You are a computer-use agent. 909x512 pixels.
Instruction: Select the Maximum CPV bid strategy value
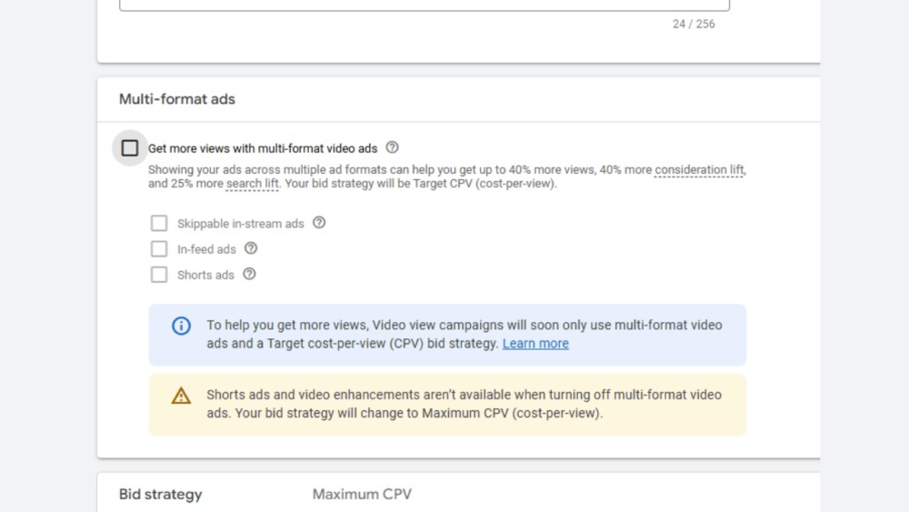click(x=362, y=494)
